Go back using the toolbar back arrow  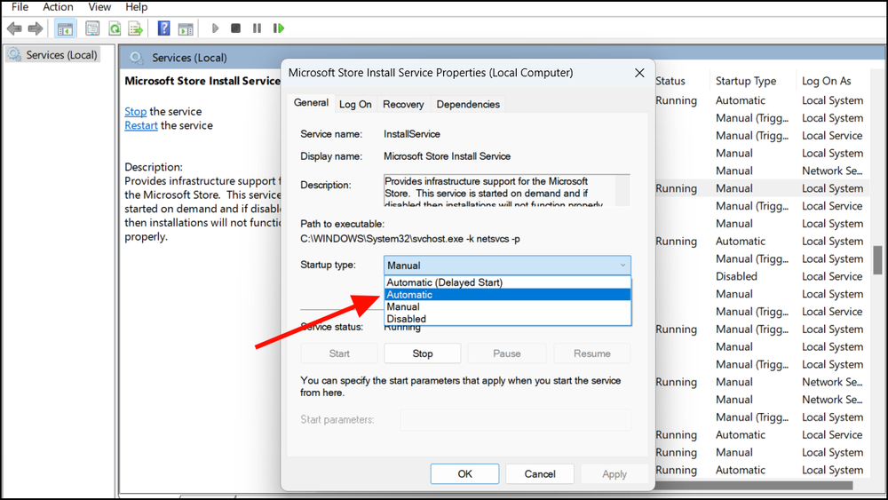[14, 28]
